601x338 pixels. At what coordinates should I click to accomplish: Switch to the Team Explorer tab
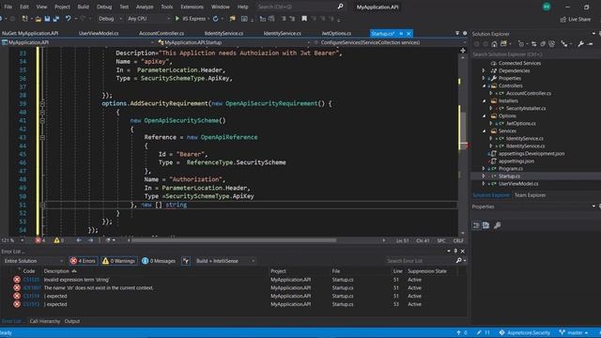click(530, 195)
